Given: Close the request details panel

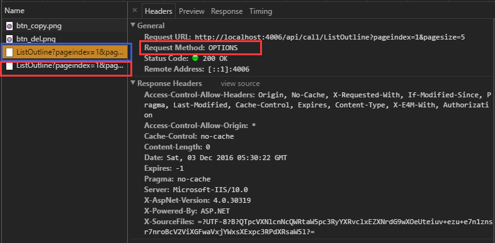Looking at the screenshot, I should coord(135,11).
